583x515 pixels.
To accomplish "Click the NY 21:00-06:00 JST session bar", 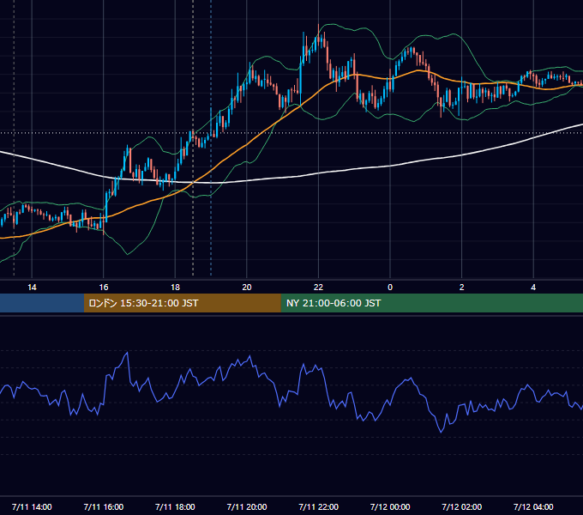I will (431, 303).
